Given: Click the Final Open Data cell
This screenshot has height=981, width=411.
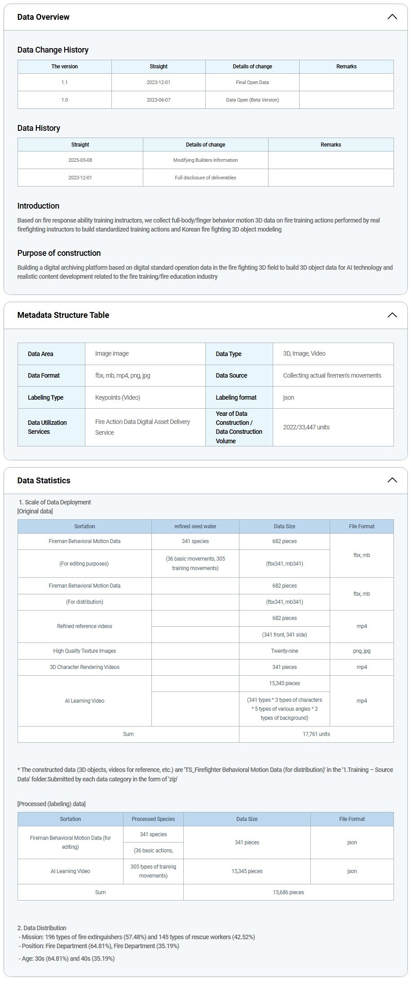Looking at the screenshot, I should [x=252, y=82].
